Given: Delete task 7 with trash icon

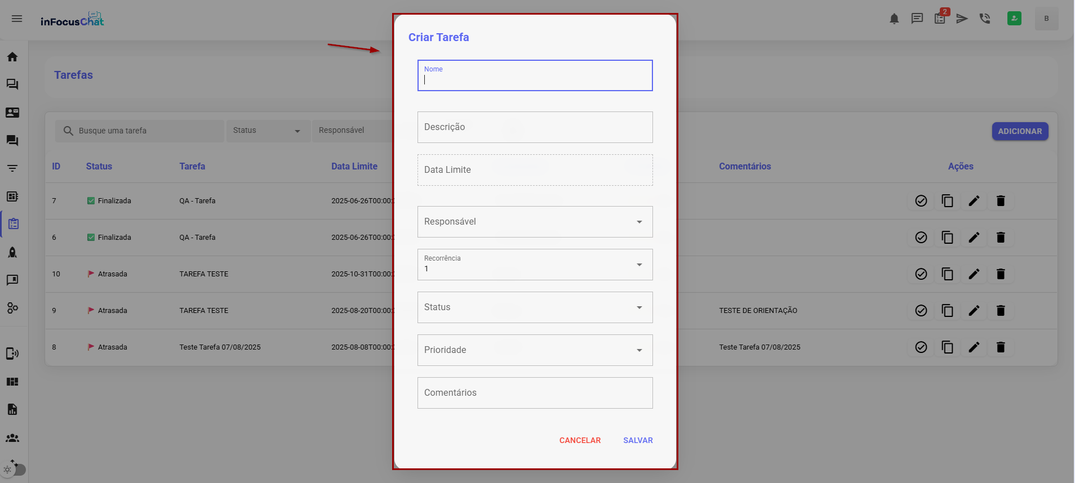Looking at the screenshot, I should coord(1001,201).
